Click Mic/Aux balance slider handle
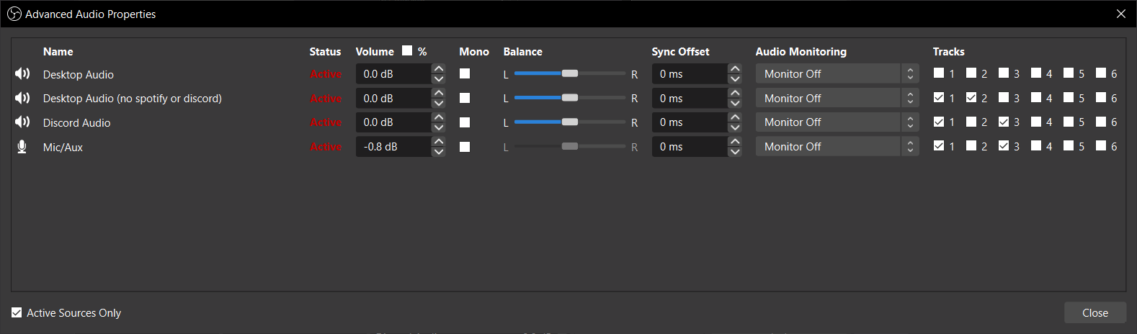1137x334 pixels. pos(570,147)
